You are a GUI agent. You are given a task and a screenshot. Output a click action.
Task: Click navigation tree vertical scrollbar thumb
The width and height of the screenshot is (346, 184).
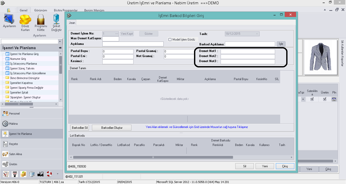(x=61, y=65)
